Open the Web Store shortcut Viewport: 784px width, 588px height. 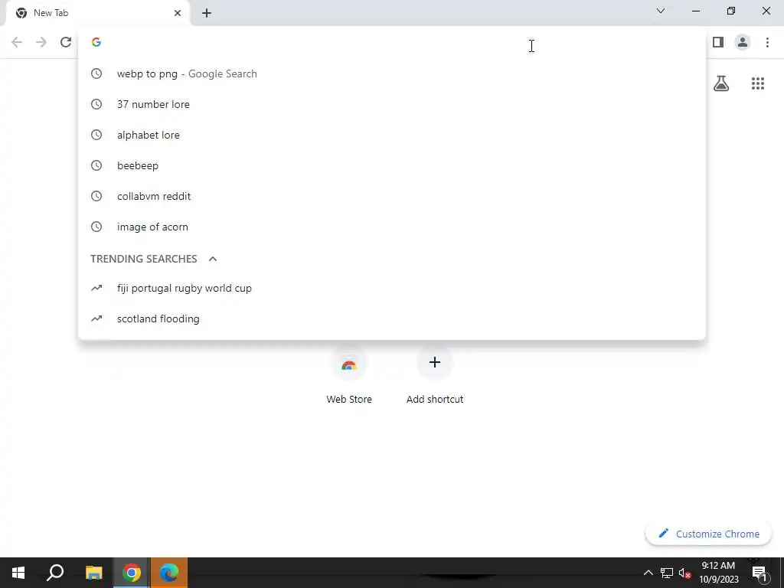coord(349,363)
